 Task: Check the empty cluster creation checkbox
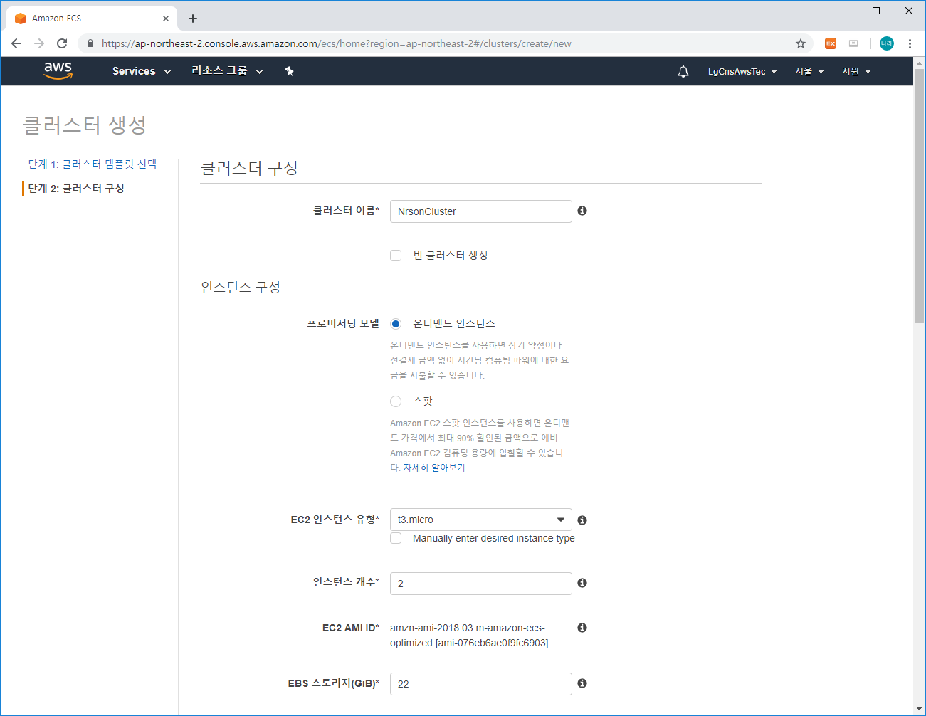click(396, 256)
